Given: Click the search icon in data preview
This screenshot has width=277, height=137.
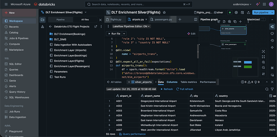Looking at the screenshot, I should [267, 89].
